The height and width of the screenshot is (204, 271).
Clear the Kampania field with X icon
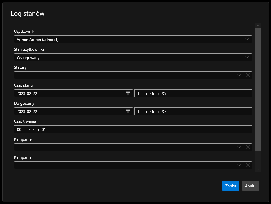(248, 165)
